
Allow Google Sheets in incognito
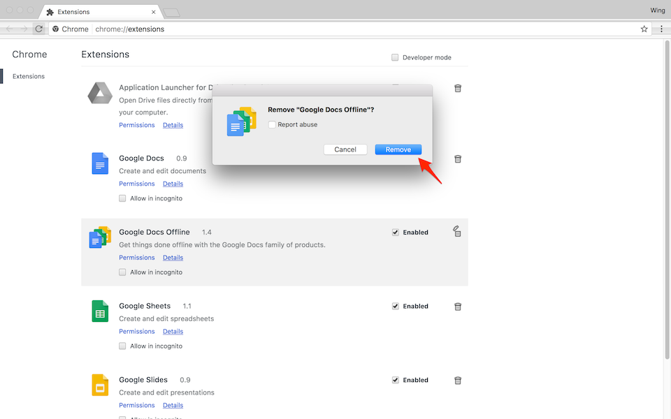122,346
